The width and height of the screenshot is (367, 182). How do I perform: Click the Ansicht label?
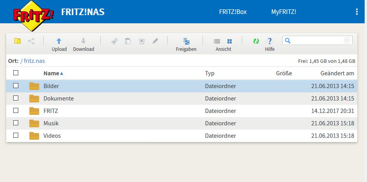click(223, 49)
